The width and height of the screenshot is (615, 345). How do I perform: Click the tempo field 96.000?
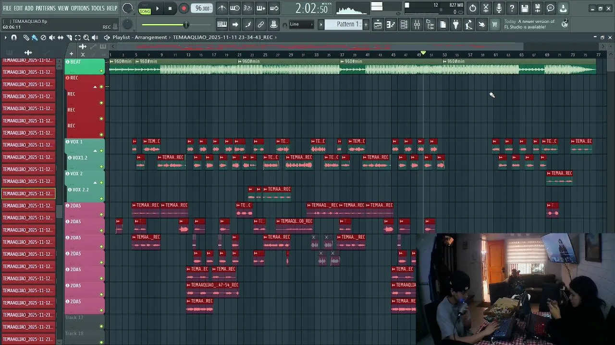pos(202,8)
